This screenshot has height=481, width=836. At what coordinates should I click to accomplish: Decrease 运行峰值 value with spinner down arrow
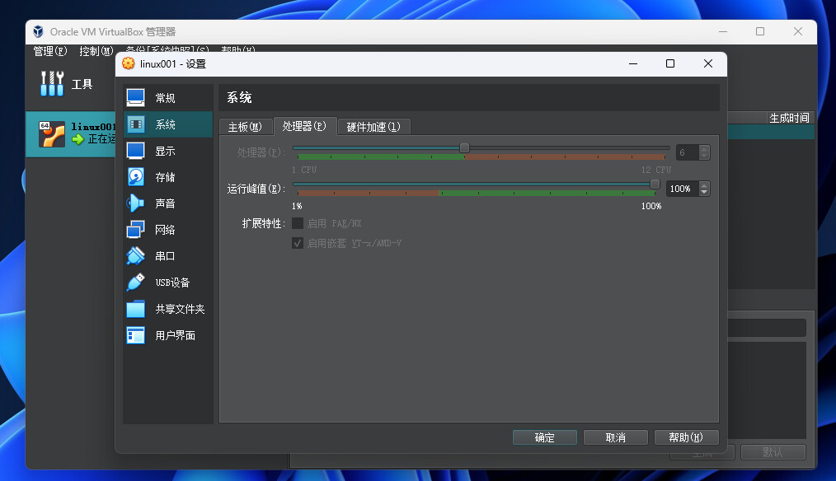point(703,192)
